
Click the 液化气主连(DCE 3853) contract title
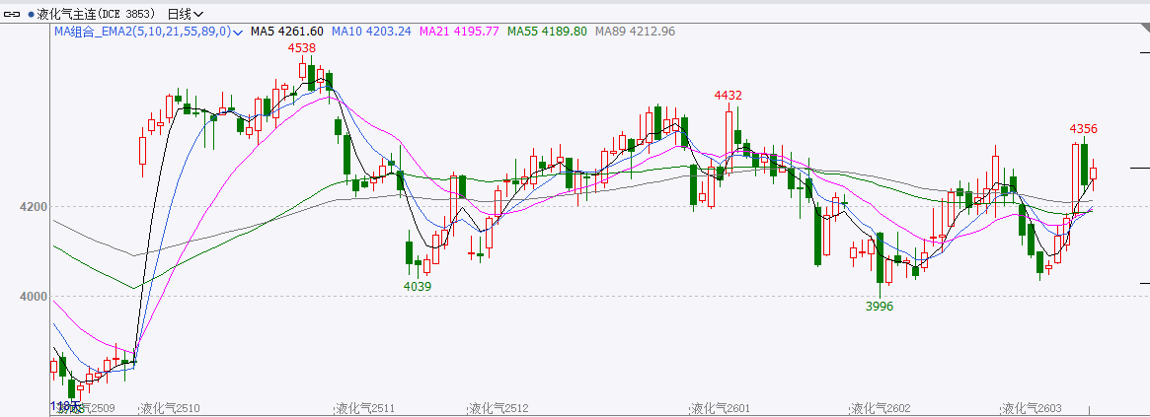(x=98, y=14)
